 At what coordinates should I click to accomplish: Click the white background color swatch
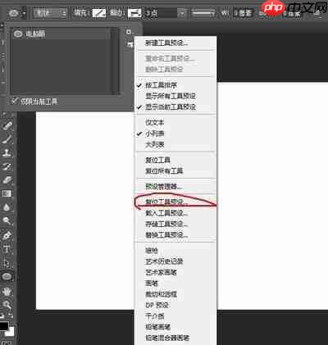[11, 332]
